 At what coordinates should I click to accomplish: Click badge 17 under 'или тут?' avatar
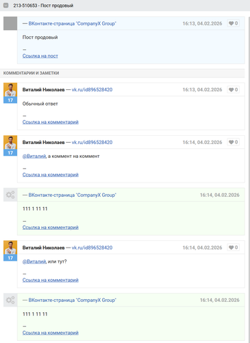pos(10,258)
